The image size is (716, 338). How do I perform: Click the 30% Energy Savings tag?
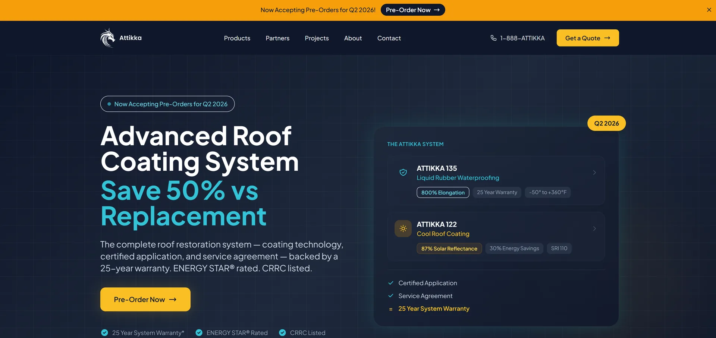[514, 248]
